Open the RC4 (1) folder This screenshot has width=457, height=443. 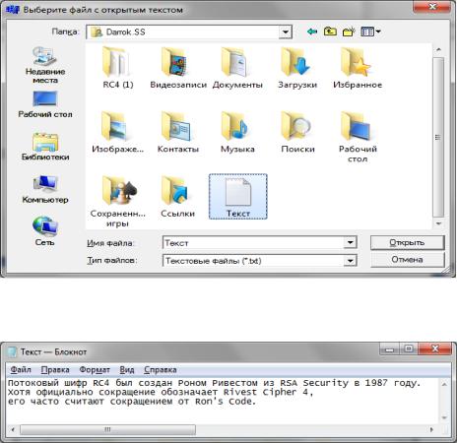[x=118, y=68]
